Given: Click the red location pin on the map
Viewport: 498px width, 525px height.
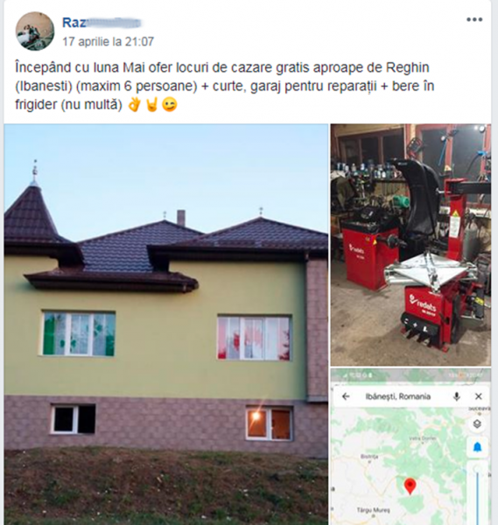Looking at the screenshot, I should (x=410, y=486).
